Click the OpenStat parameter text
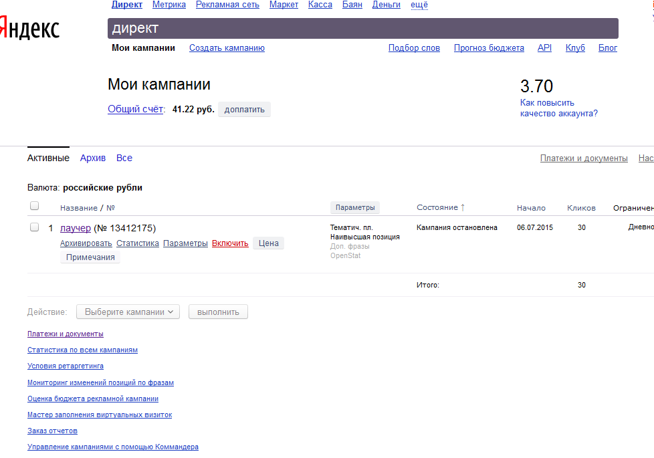Image resolution: width=654 pixels, height=458 pixels. (x=345, y=255)
